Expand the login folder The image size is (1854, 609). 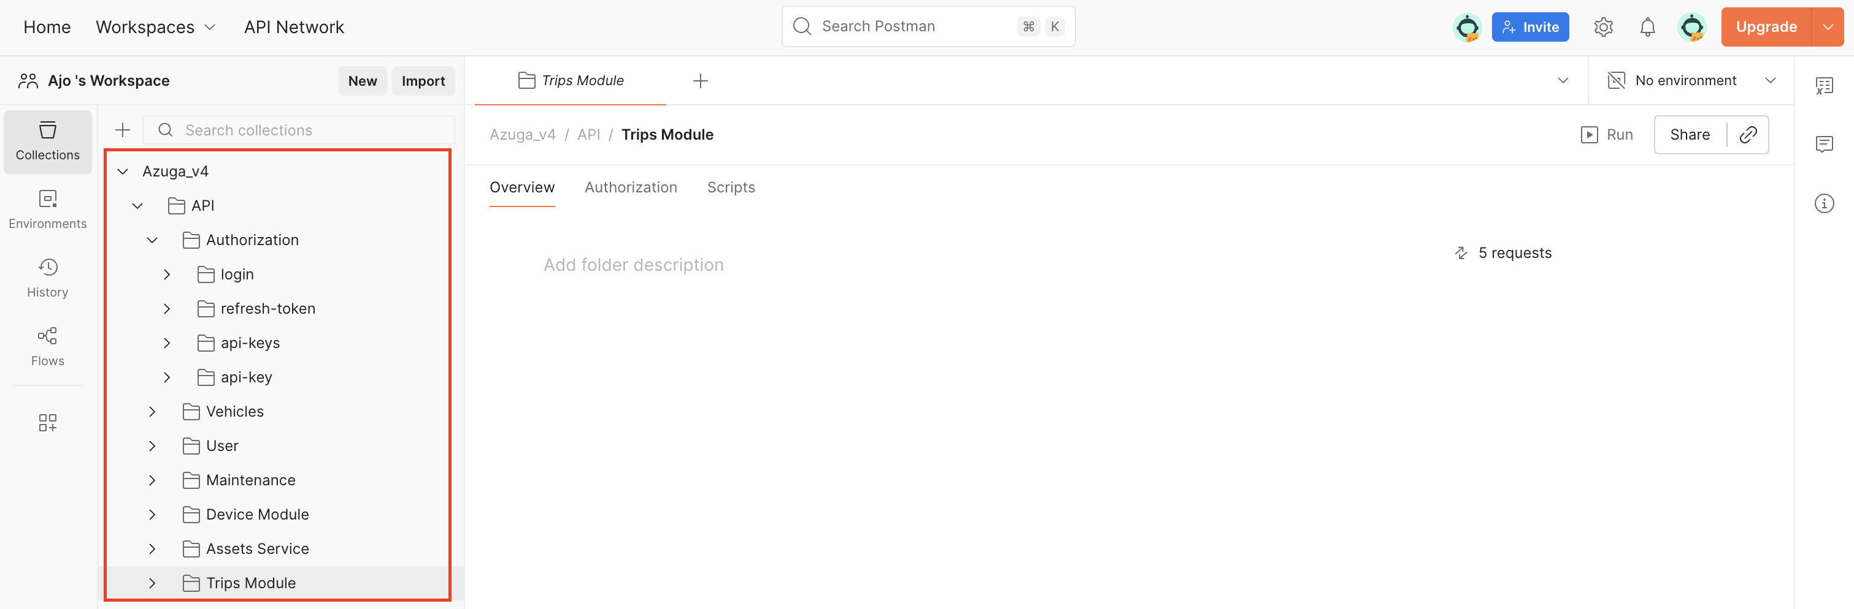[167, 274]
